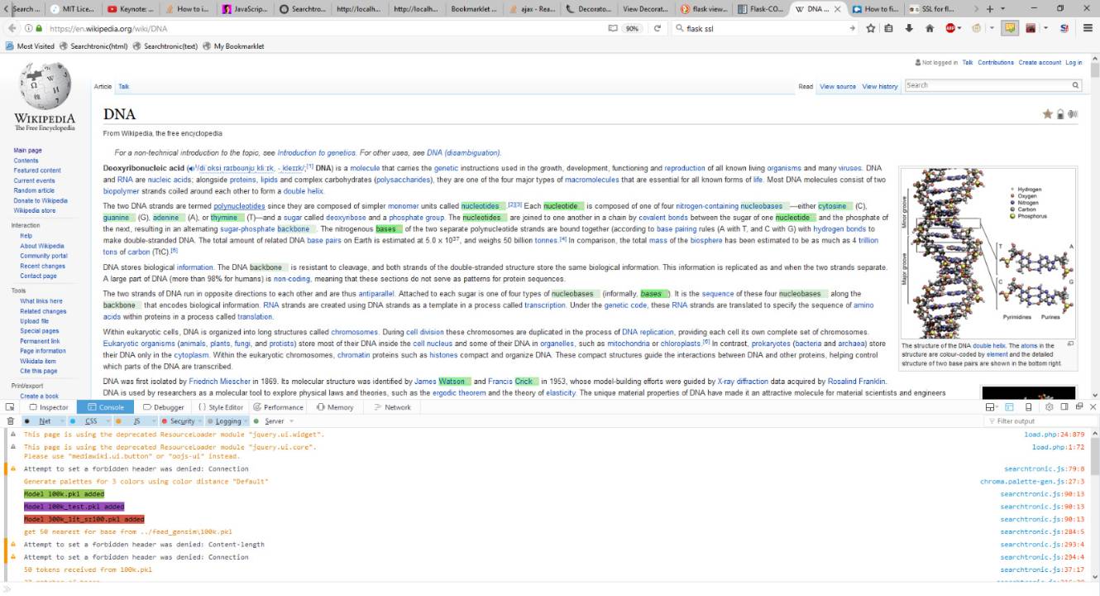Switch to the Network devtools tab
1100x596 pixels.
coord(392,407)
